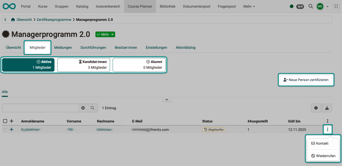Screen dimensions: 342x166
Task: Click the fullscreen icon in the header
Action: tap(336, 6)
